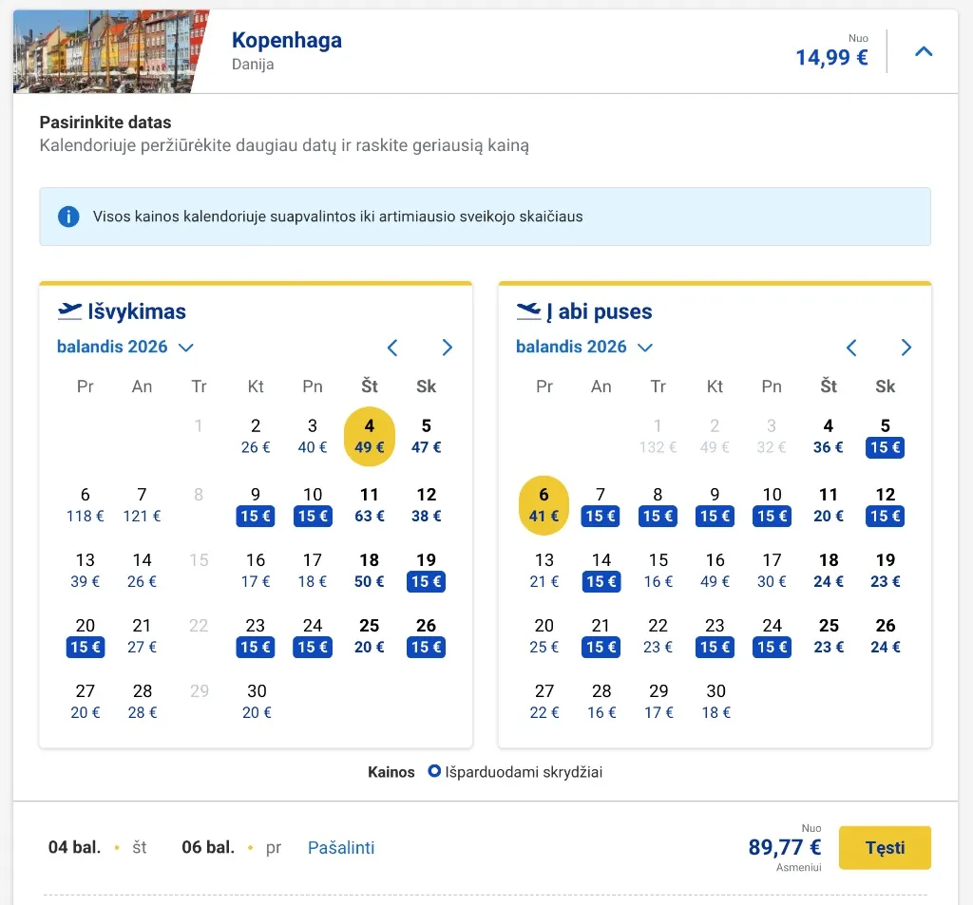Select the highlighted departure date 4
The width and height of the screenshot is (973, 905).
(x=370, y=437)
